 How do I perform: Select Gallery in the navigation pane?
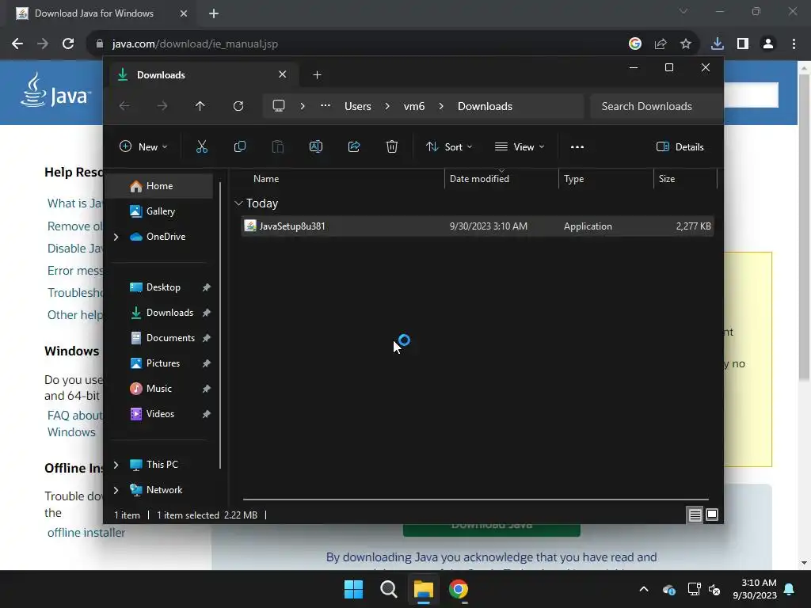159,211
